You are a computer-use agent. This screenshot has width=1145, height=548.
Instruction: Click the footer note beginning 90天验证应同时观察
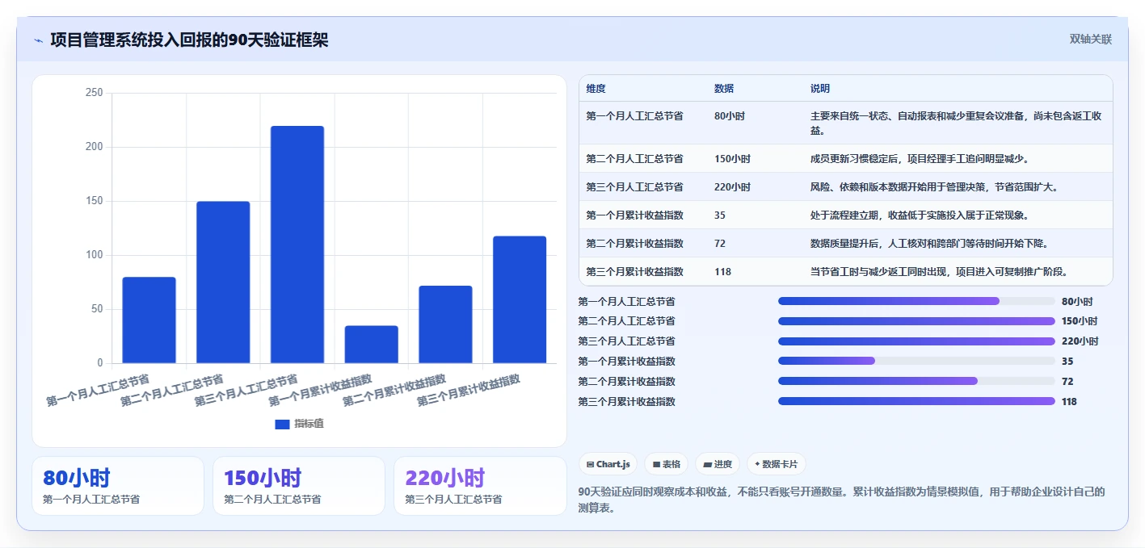point(841,499)
